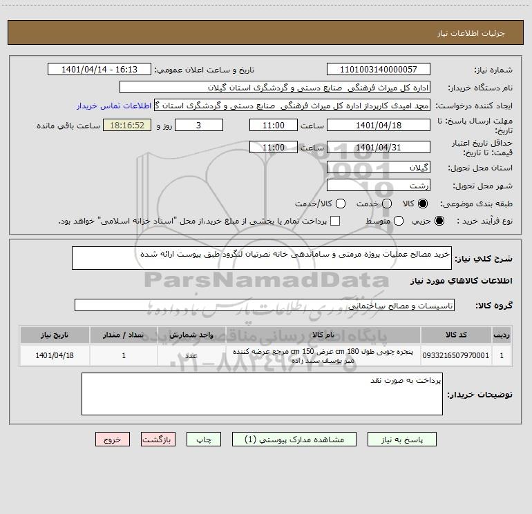Screen dimensions: 532x514
Task: Click the delivery province field گیلان
Action: point(379,168)
